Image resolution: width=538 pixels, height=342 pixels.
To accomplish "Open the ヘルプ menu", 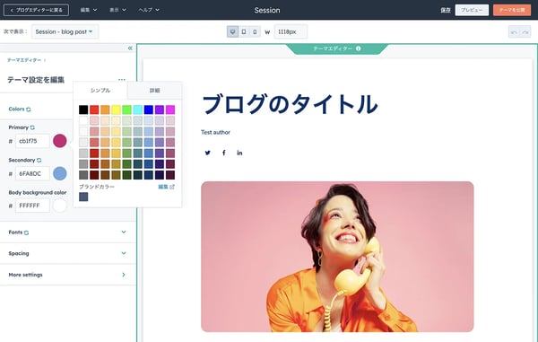I will coord(149,10).
